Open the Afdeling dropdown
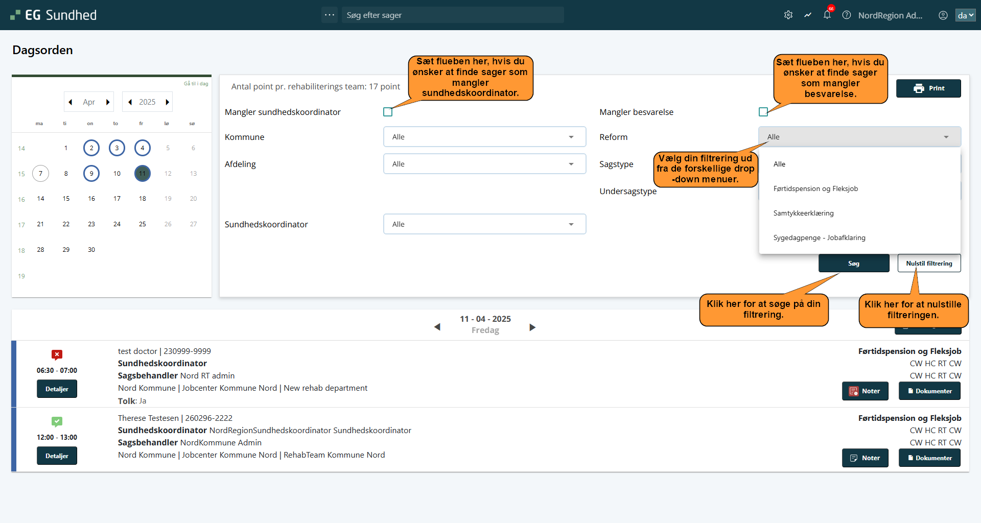The height and width of the screenshot is (523, 981). 484,164
